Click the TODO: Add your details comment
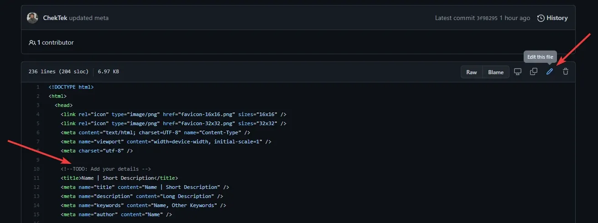 pyautogui.click(x=106, y=169)
